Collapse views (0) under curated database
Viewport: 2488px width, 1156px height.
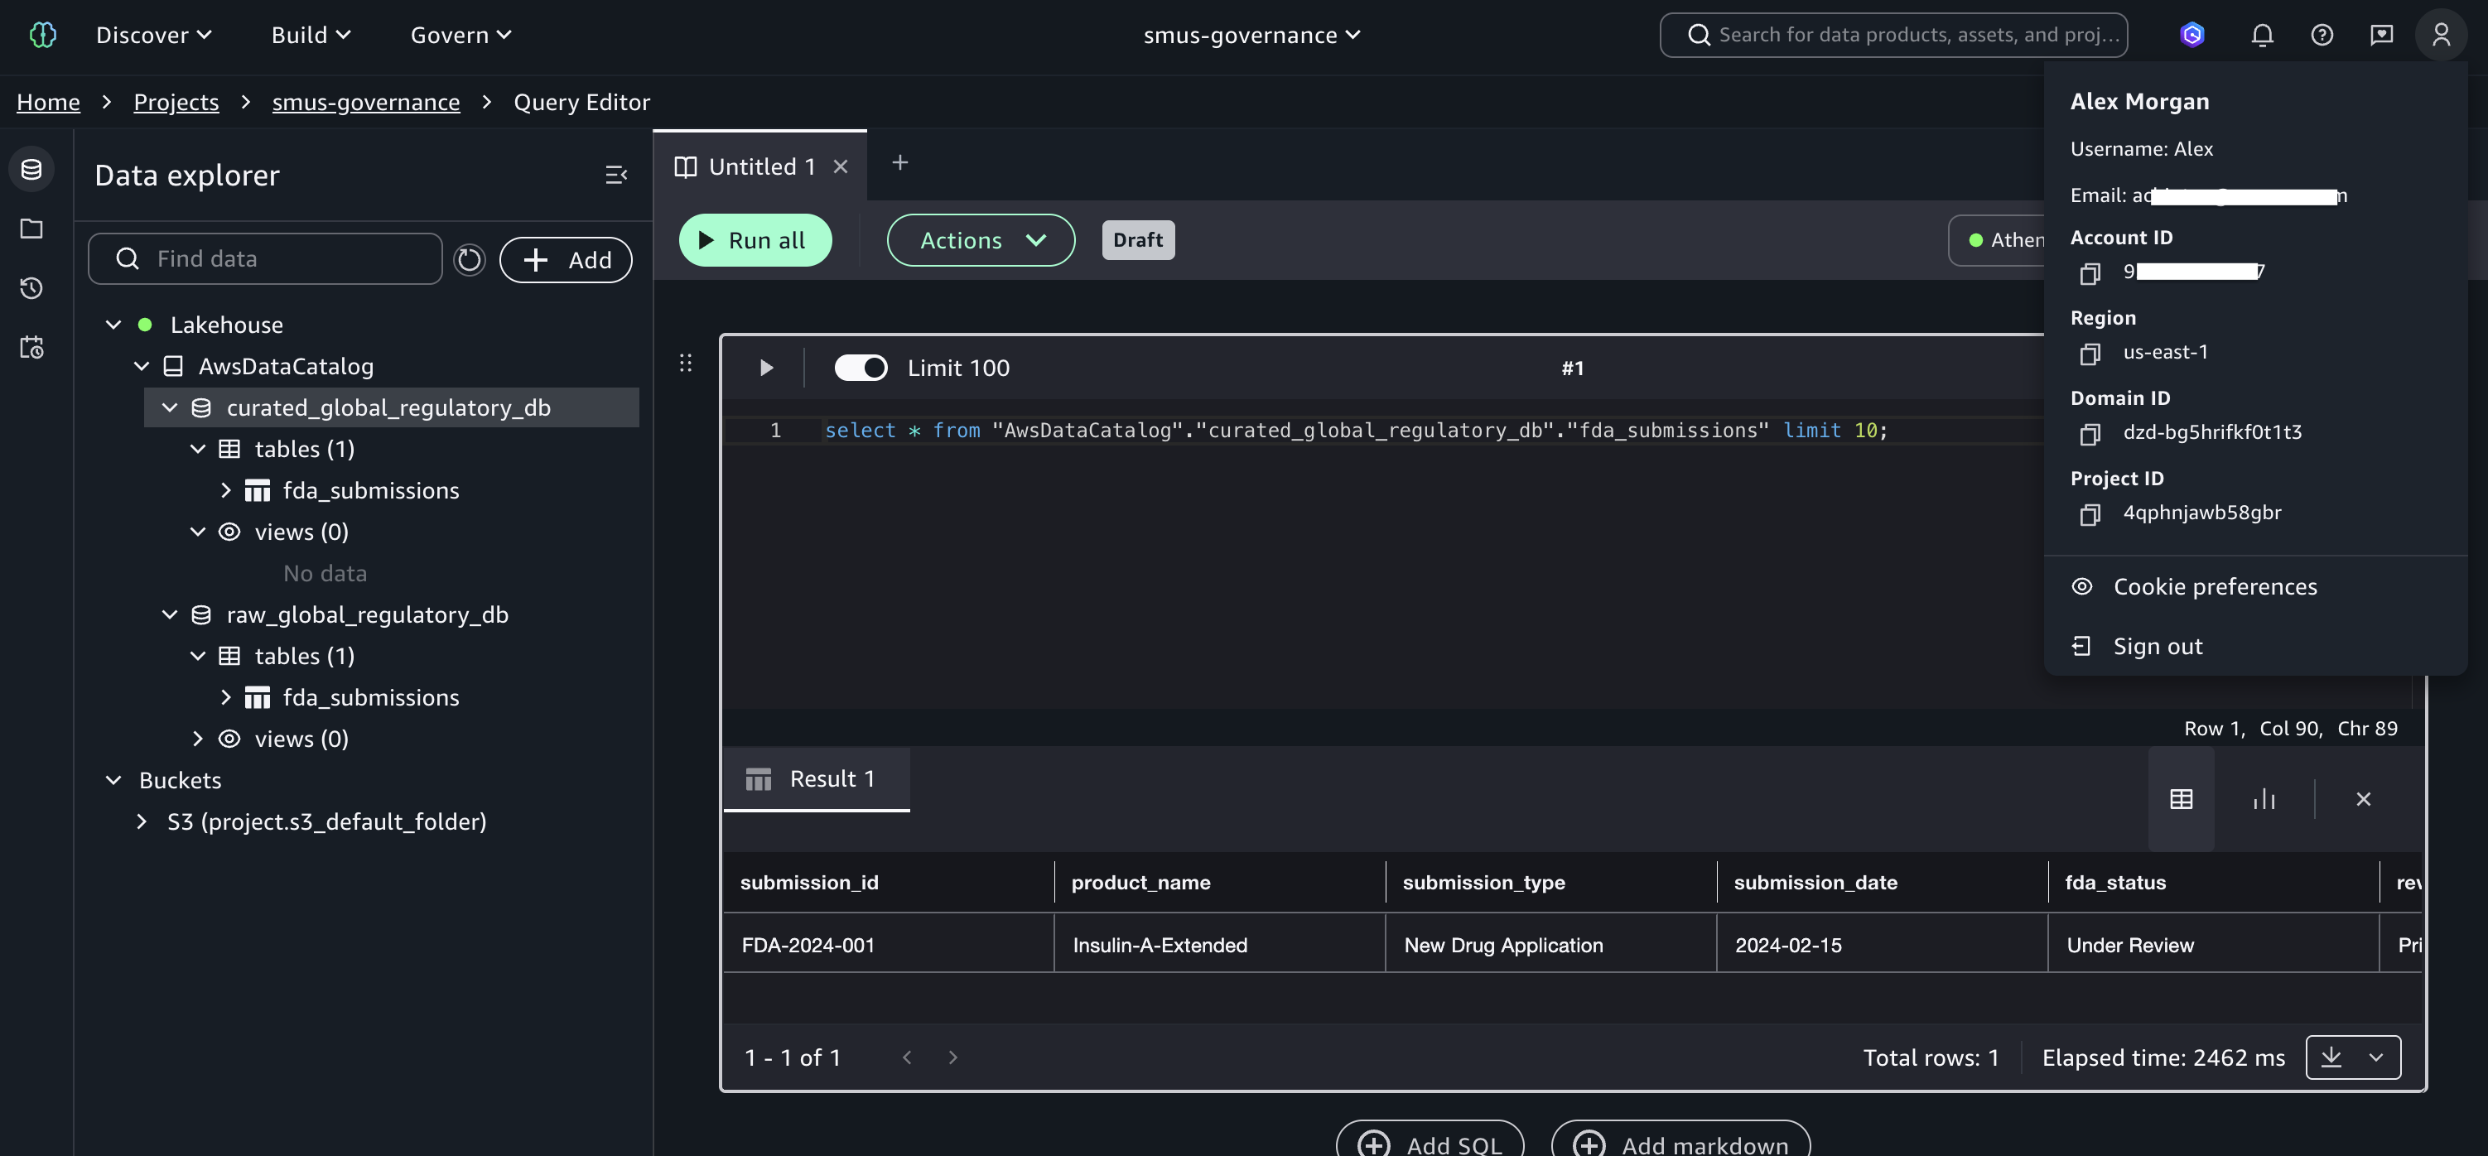[x=197, y=532]
